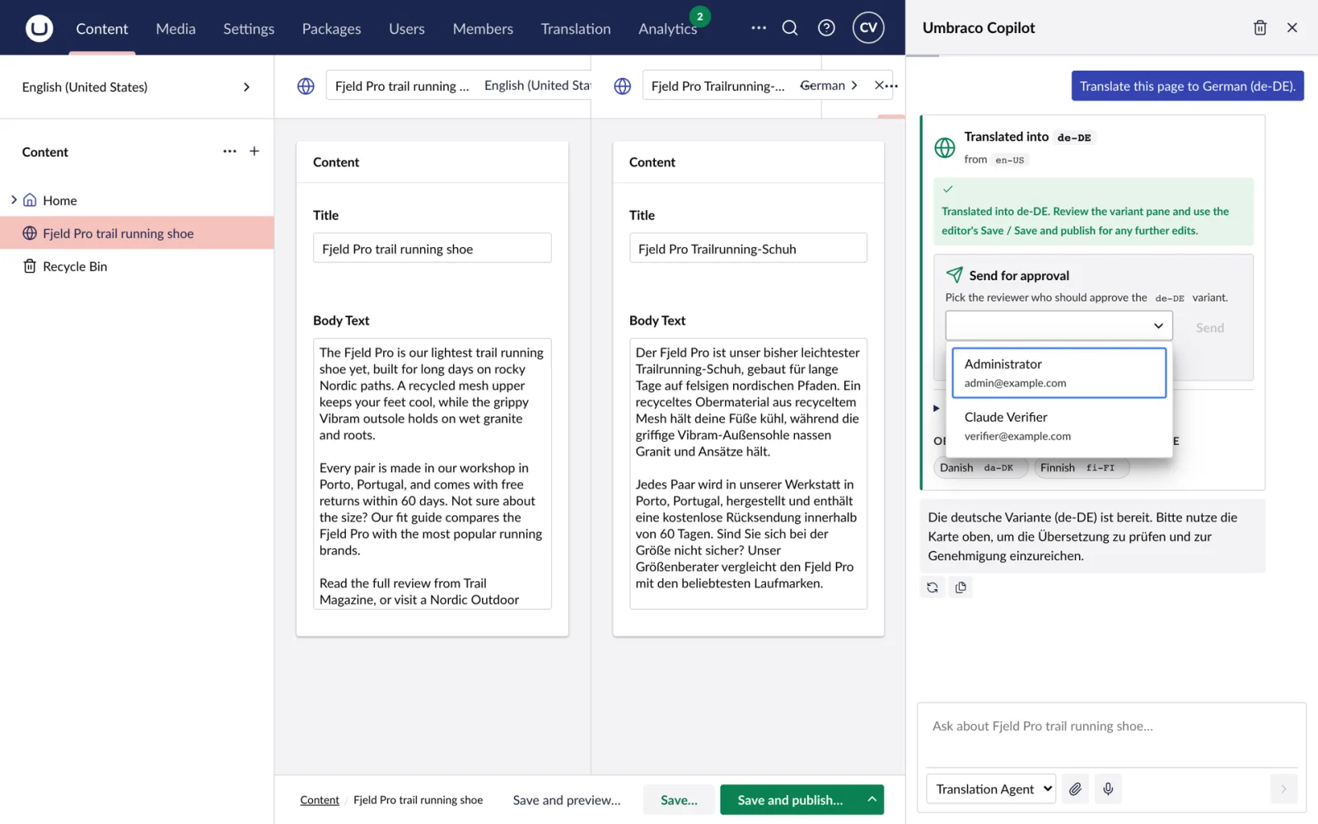The width and height of the screenshot is (1318, 824).
Task: Expand Save and publish options arrow
Action: point(872,799)
